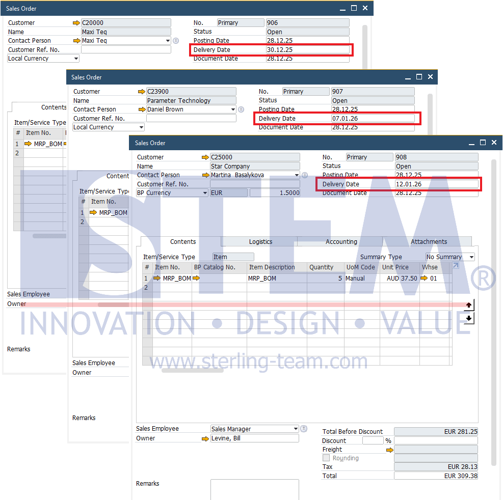Click the move row up arrow button
The height and width of the screenshot is (500, 503).
[469, 305]
